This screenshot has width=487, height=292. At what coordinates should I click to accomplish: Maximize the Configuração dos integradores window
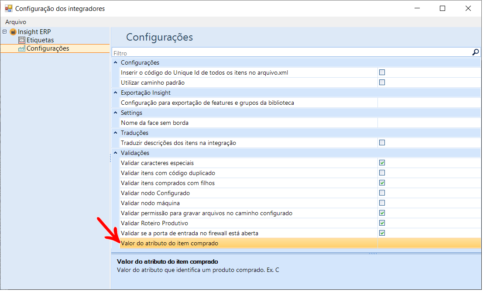click(442, 8)
